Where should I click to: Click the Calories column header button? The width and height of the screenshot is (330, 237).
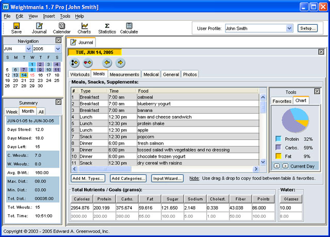81,199
